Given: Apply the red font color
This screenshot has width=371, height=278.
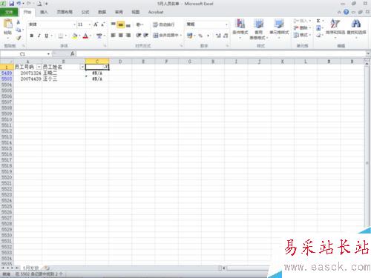Looking at the screenshot, I should point(85,36).
